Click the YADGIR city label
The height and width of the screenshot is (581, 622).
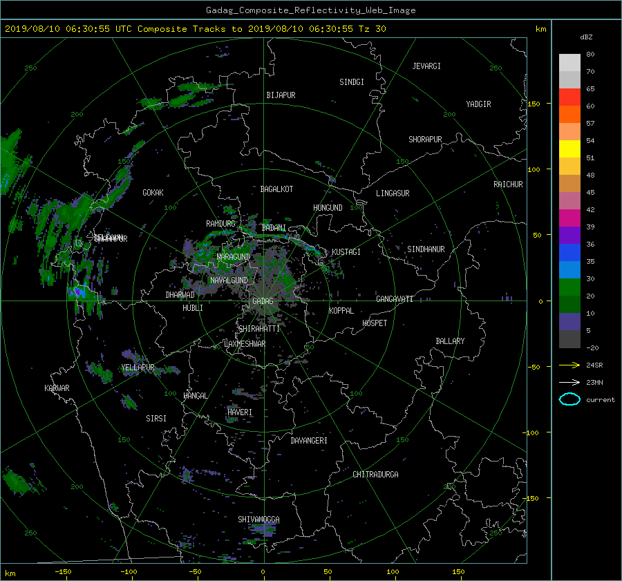pos(478,104)
